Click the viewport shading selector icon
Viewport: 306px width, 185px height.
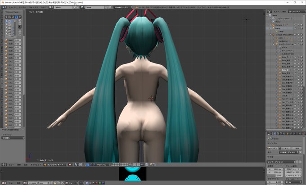click(x=70, y=165)
